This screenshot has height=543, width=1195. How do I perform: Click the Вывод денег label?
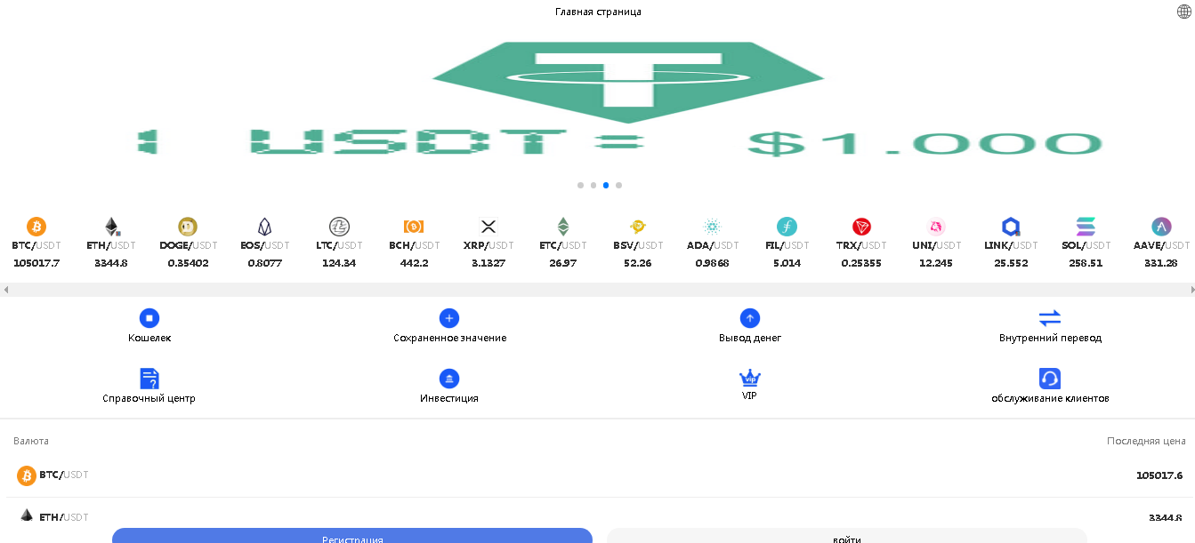(750, 338)
